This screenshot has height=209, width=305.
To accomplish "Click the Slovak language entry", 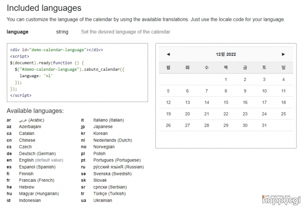I will (100, 180).
